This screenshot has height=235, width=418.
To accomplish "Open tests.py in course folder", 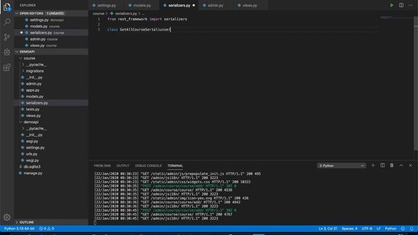I will pyautogui.click(x=51, y=109).
